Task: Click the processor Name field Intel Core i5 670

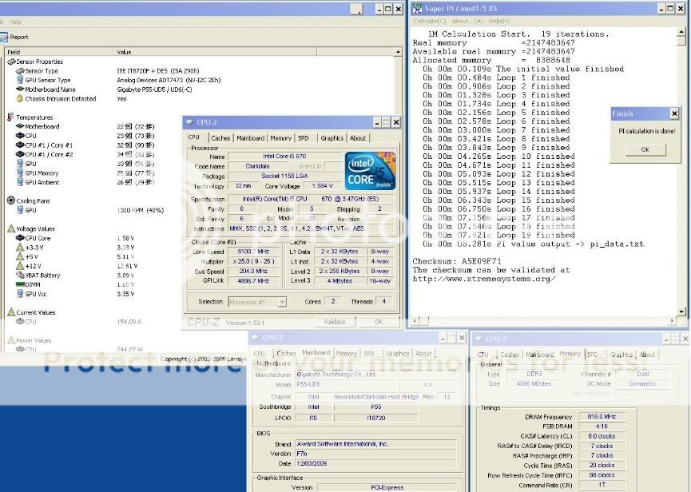Action: pos(284,157)
